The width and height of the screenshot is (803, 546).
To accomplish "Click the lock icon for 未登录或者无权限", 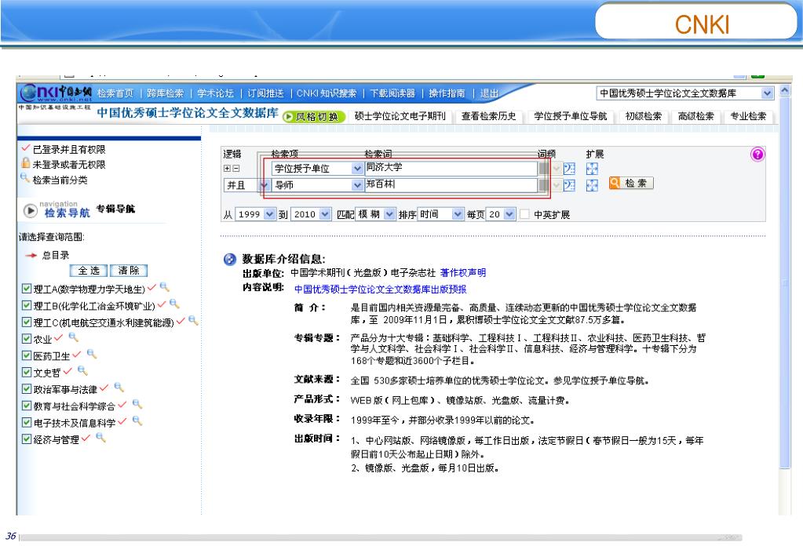I will (25, 163).
